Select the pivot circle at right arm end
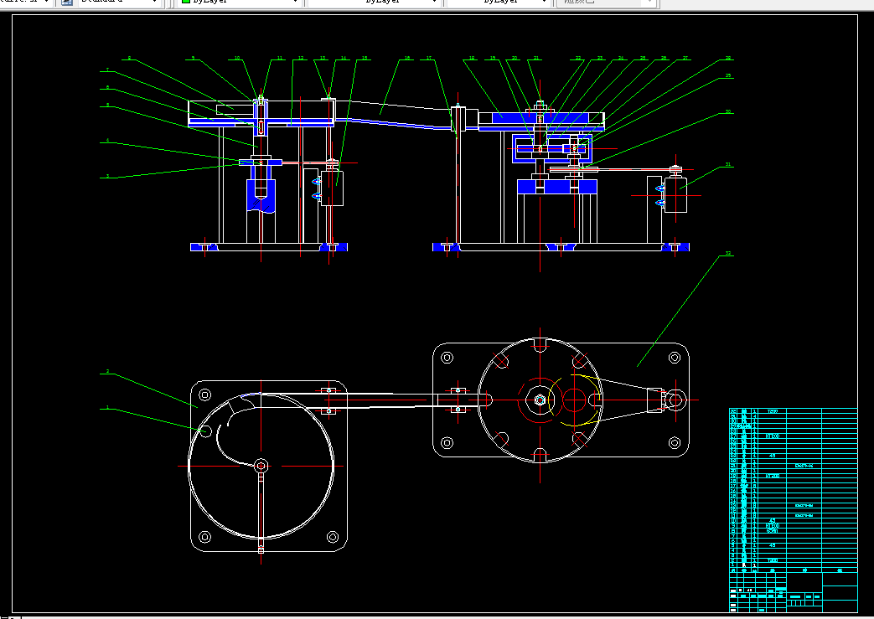This screenshot has height=619, width=874. click(675, 400)
